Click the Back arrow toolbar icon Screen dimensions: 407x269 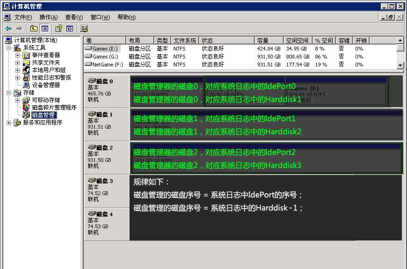click(8, 29)
